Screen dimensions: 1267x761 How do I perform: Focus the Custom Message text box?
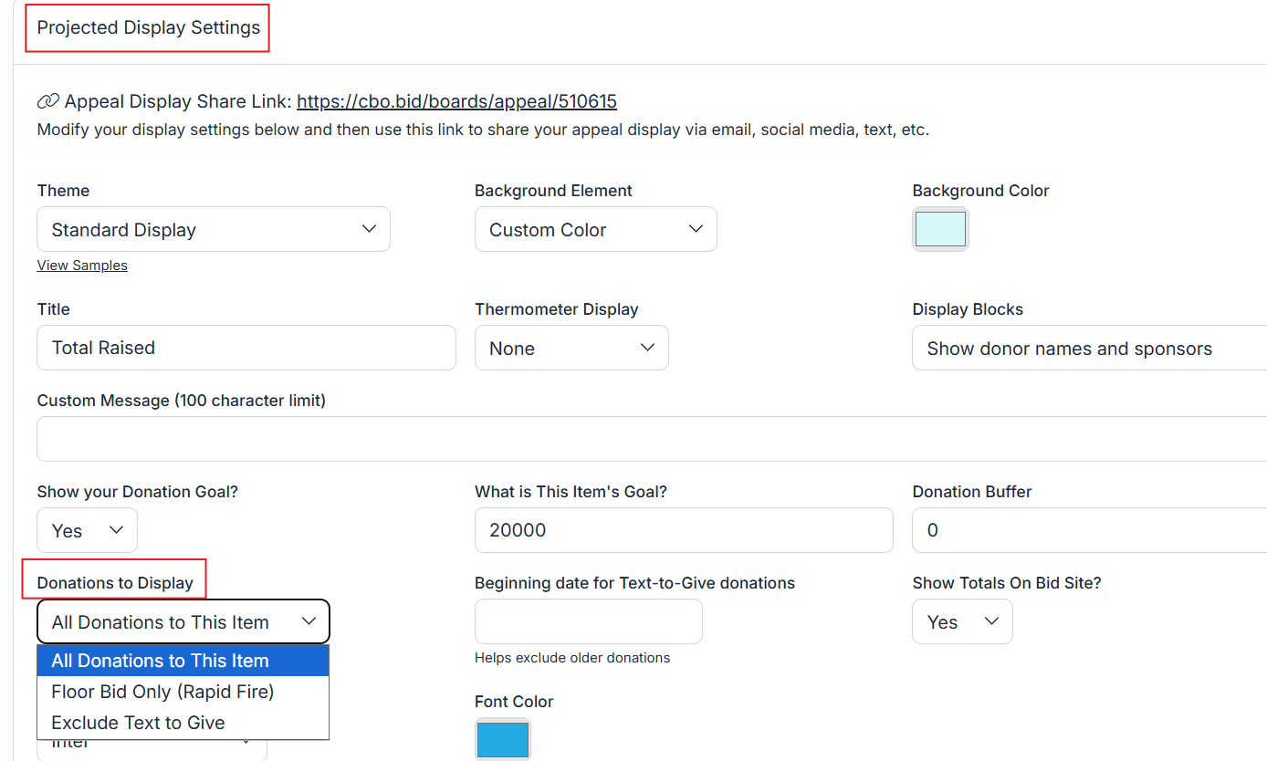(639, 439)
